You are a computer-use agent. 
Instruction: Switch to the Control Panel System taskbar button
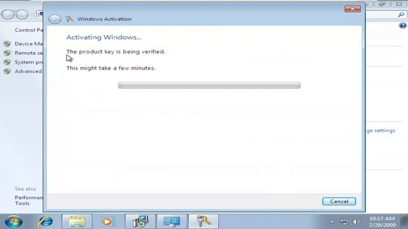(x=171, y=222)
